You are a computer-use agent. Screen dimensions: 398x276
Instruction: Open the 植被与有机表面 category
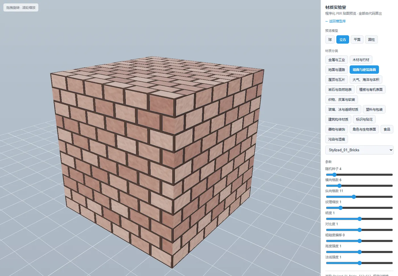pyautogui.click(x=371, y=89)
